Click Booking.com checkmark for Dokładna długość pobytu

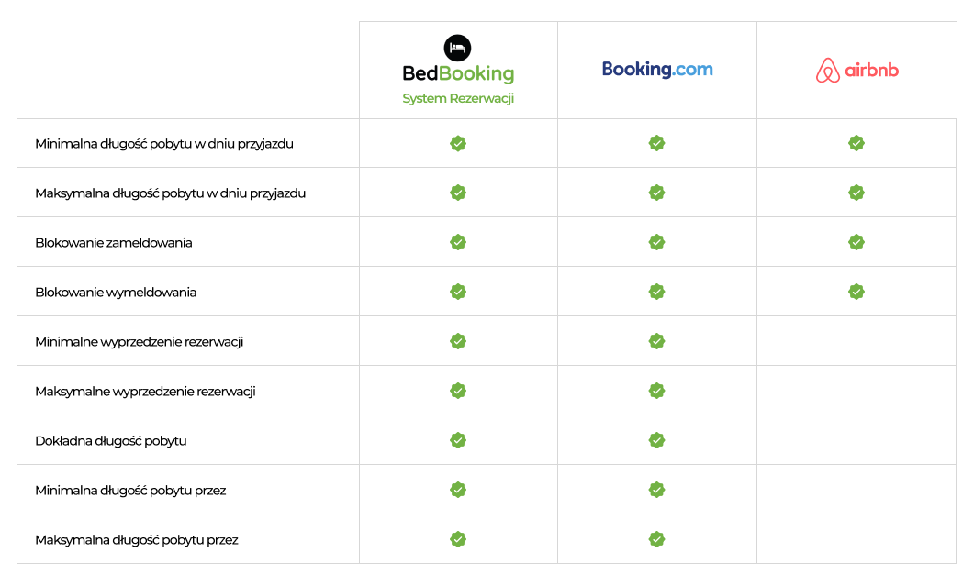click(x=656, y=440)
